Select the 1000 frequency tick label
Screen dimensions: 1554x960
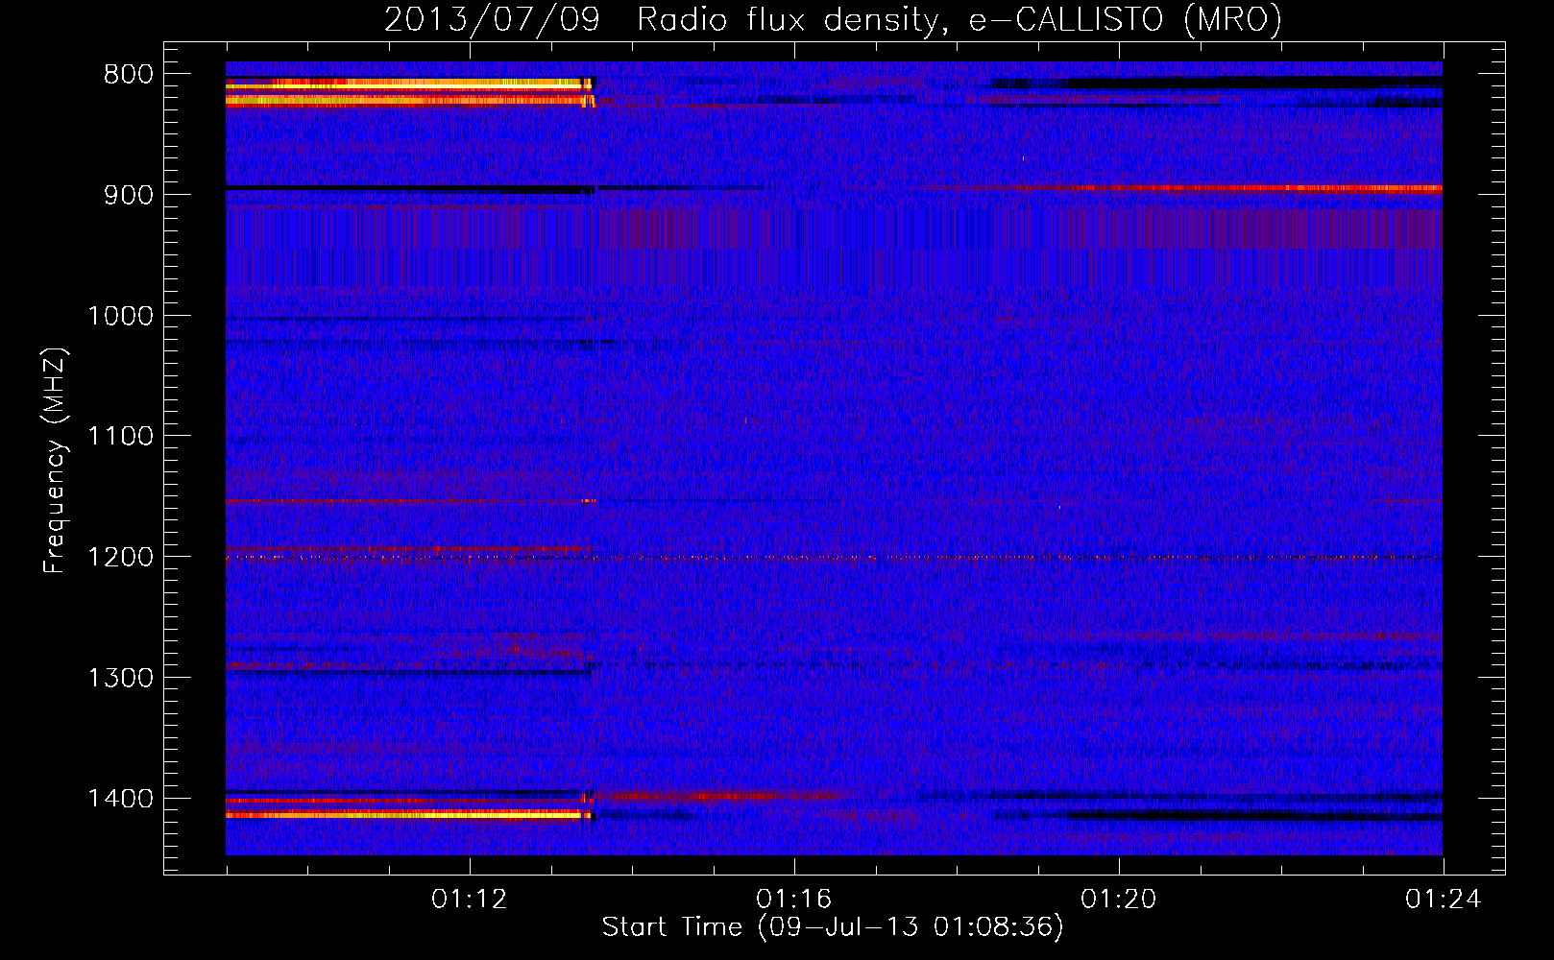click(121, 316)
